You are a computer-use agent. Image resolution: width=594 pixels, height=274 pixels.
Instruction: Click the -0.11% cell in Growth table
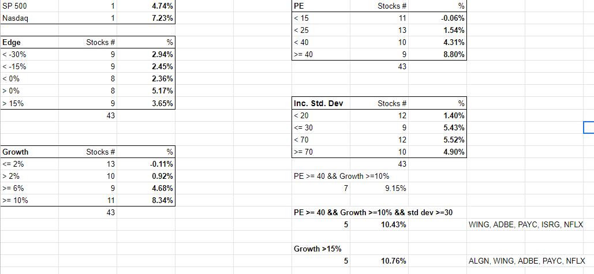coord(147,164)
